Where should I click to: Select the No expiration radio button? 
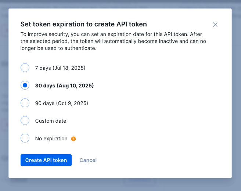(25, 138)
